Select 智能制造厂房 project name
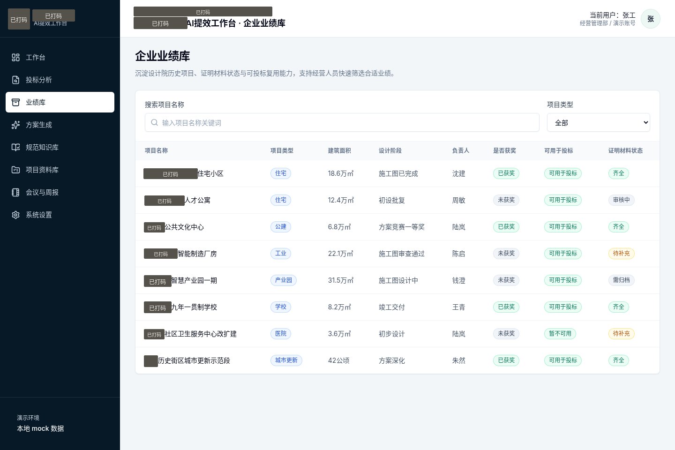675x450 pixels. tap(197, 254)
